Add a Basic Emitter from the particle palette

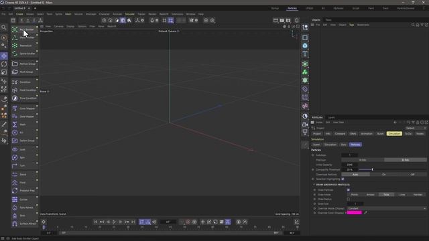click(x=24, y=29)
